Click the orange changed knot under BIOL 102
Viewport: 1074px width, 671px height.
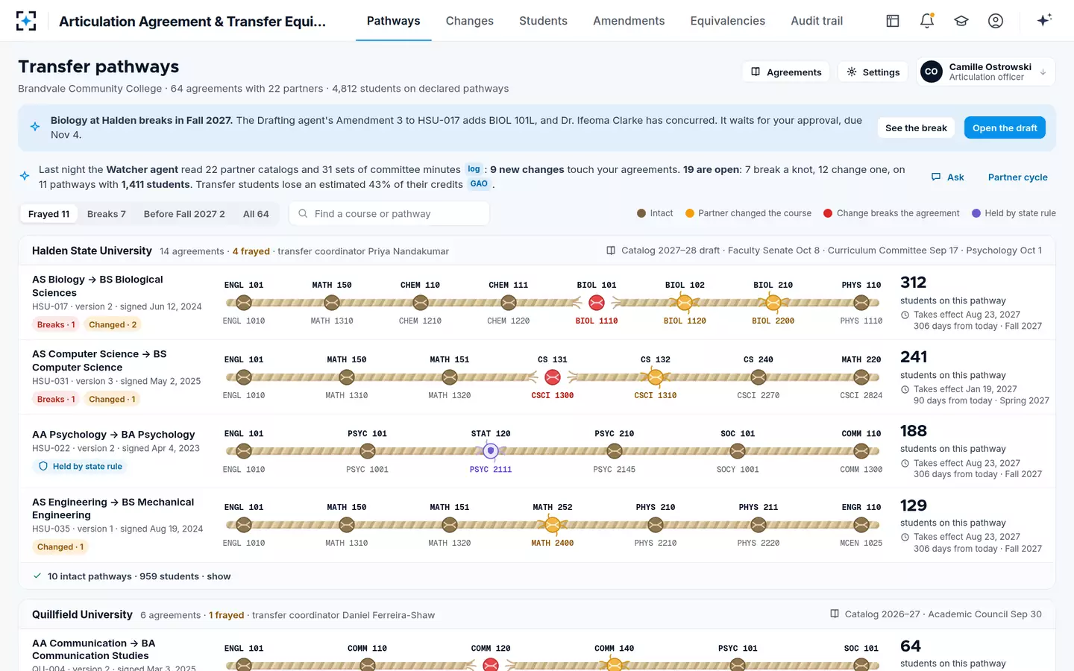coord(685,303)
